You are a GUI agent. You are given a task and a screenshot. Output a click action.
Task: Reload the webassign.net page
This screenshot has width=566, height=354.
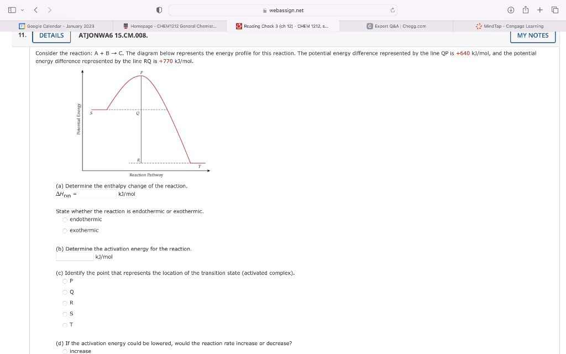pyautogui.click(x=391, y=9)
